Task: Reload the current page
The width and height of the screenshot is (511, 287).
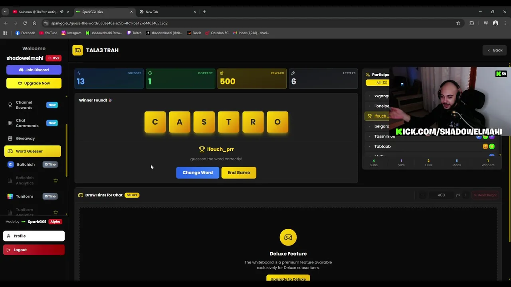Action: 25,23
